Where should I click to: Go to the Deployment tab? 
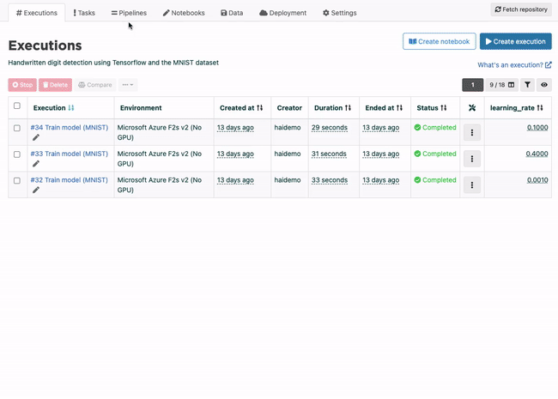point(283,13)
